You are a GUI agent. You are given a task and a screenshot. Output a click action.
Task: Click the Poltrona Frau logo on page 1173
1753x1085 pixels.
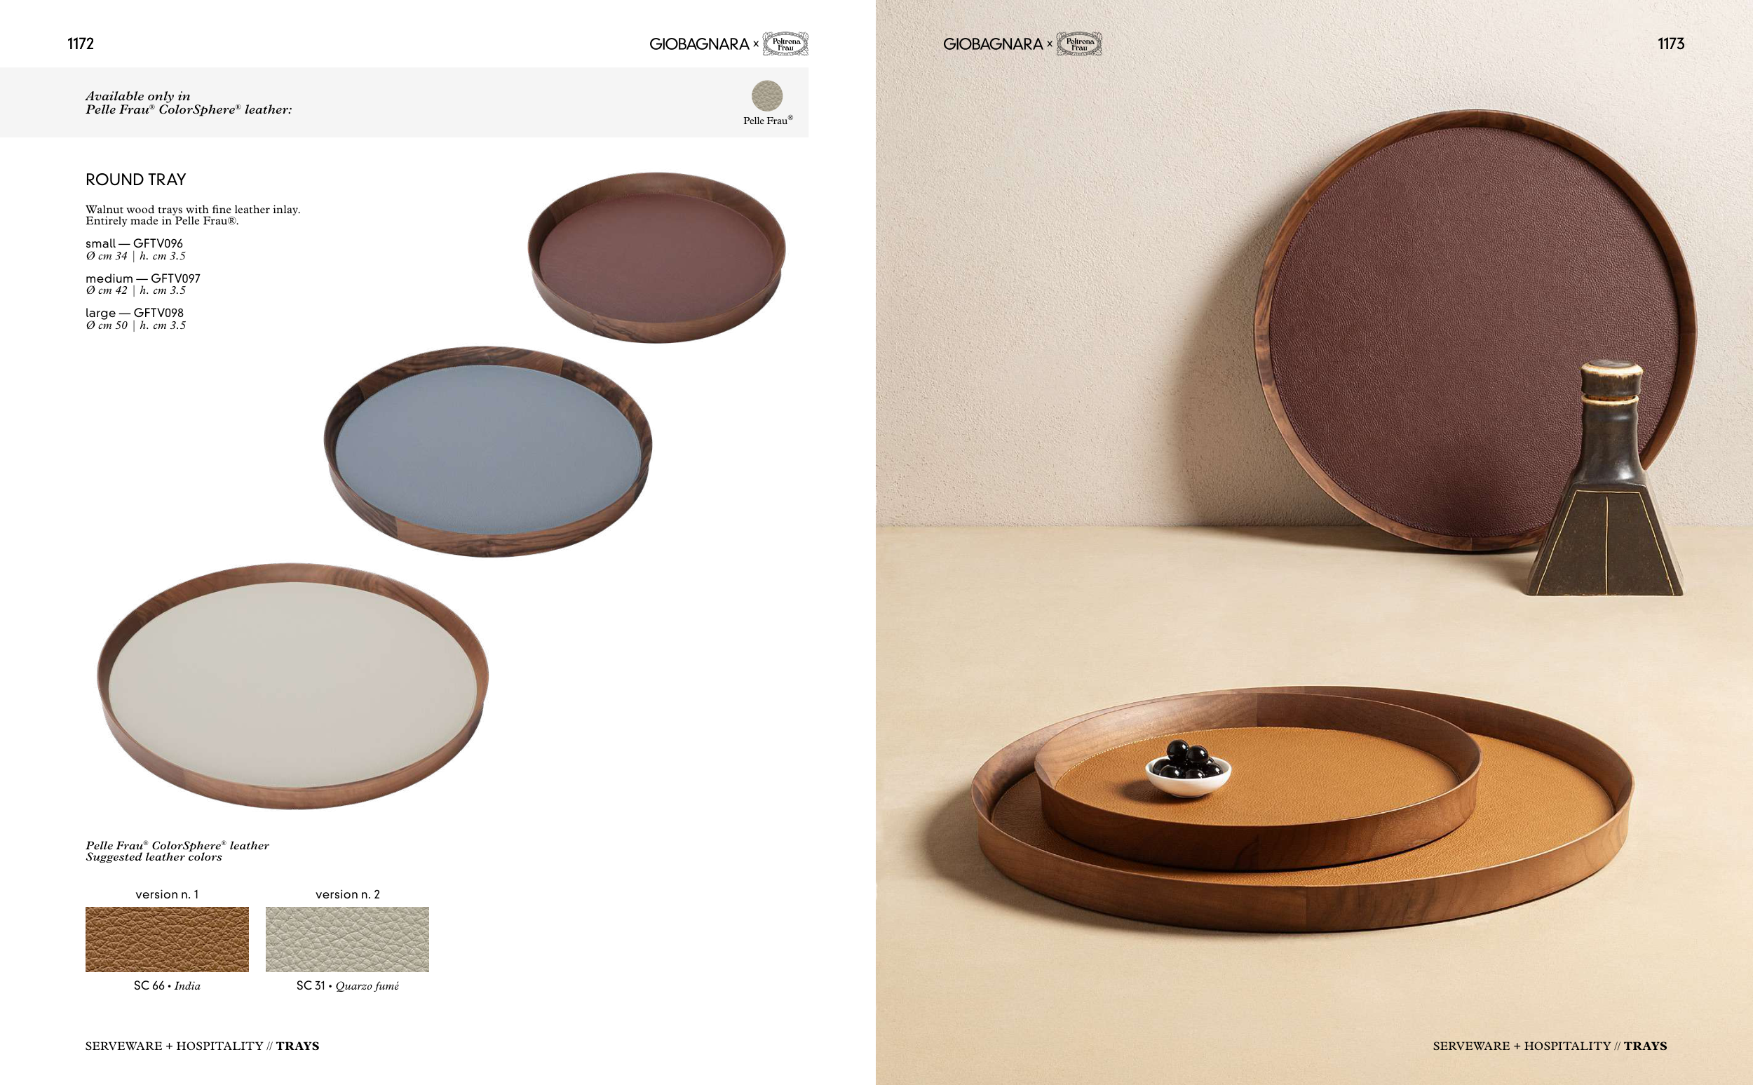tap(1079, 43)
